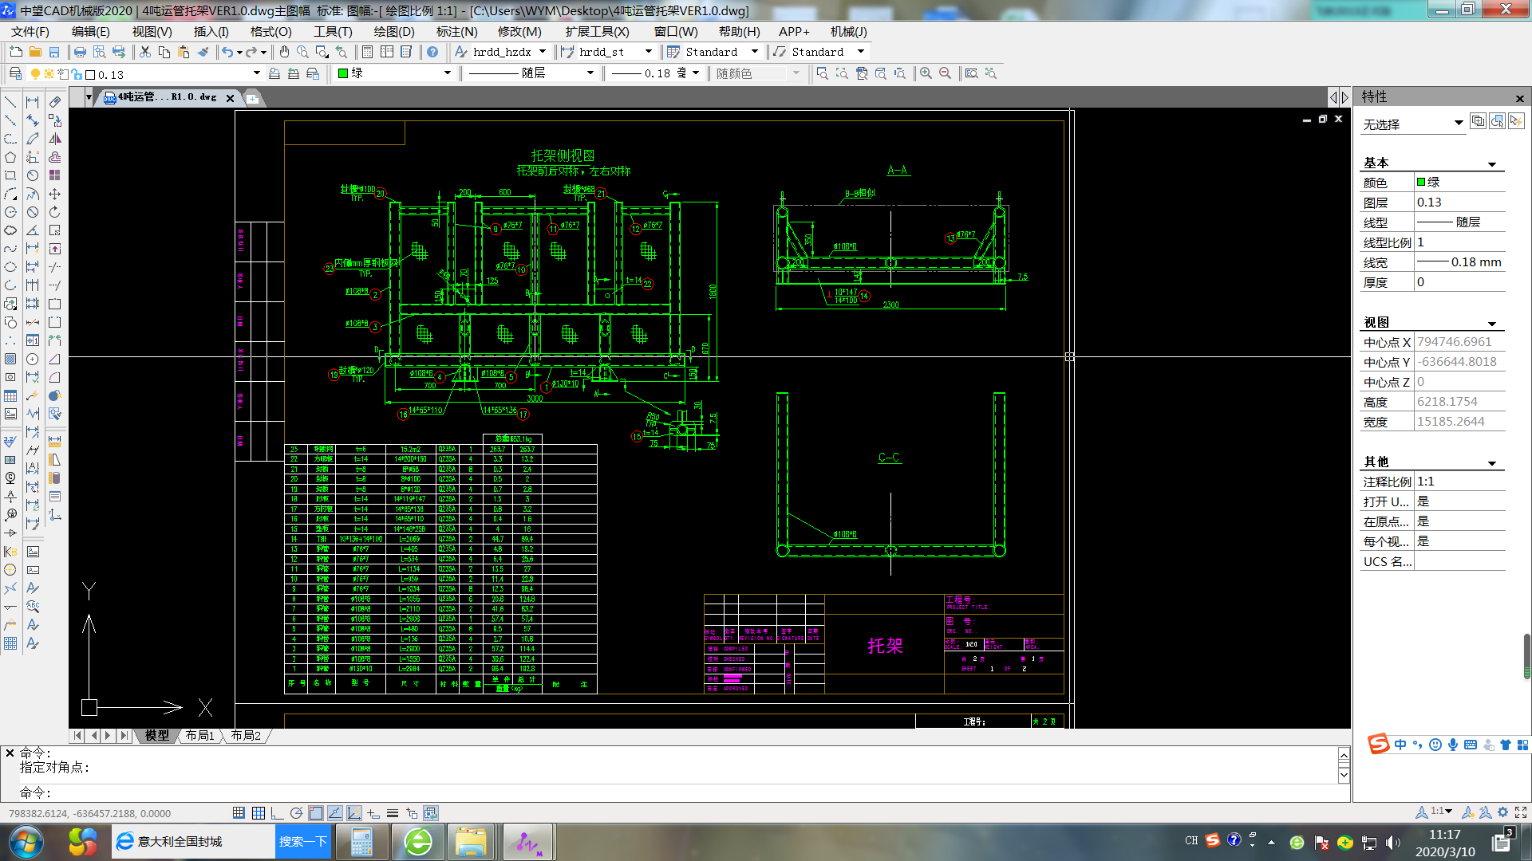This screenshot has height=861, width=1532.
Task: Click the green 颜色 swatch in properties
Action: tap(1421, 183)
